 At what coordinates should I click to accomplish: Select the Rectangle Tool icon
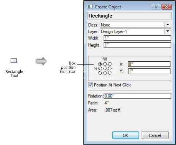click(14, 61)
